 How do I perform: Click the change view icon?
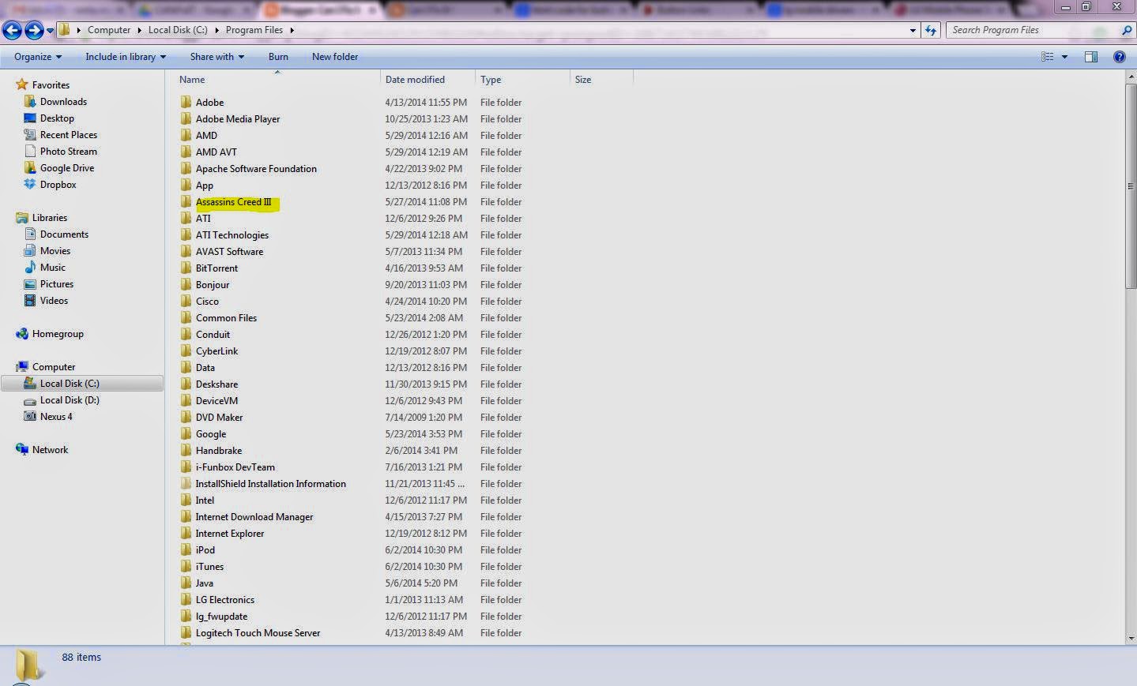[1048, 57]
